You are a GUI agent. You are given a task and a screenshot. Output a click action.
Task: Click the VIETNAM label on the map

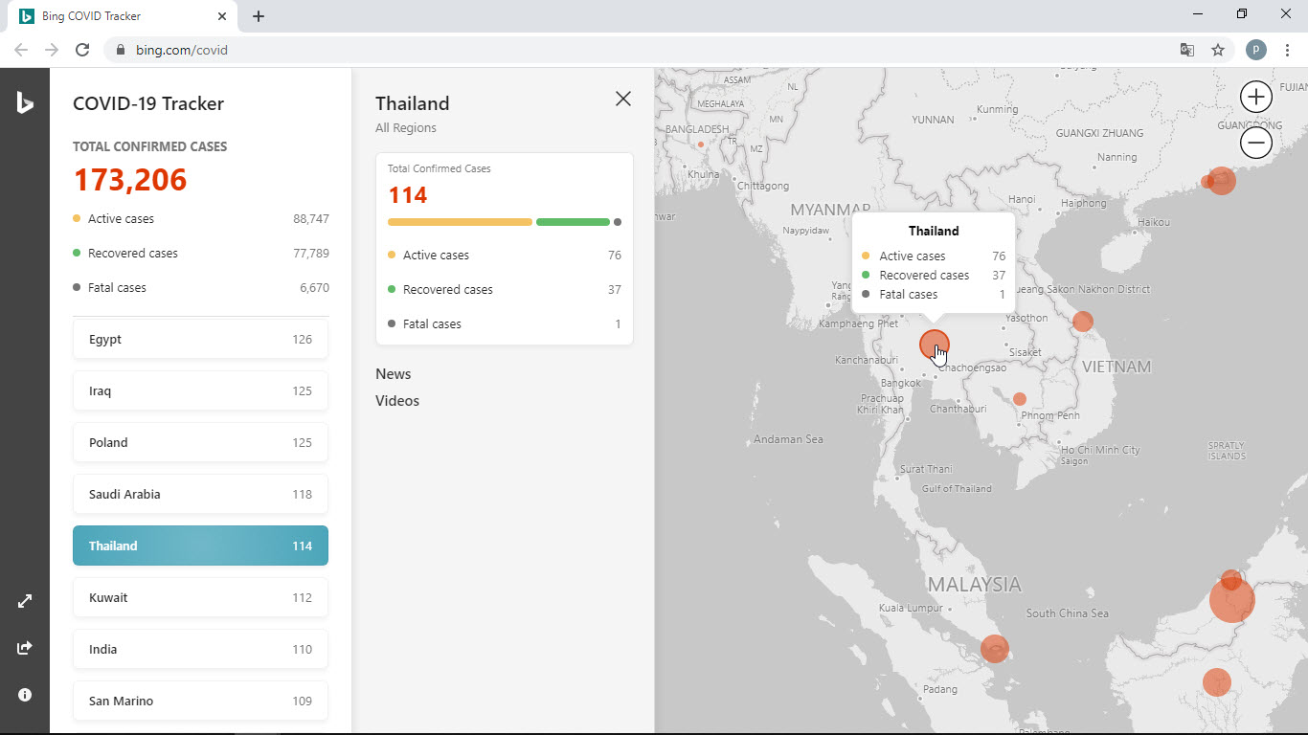coord(1116,367)
